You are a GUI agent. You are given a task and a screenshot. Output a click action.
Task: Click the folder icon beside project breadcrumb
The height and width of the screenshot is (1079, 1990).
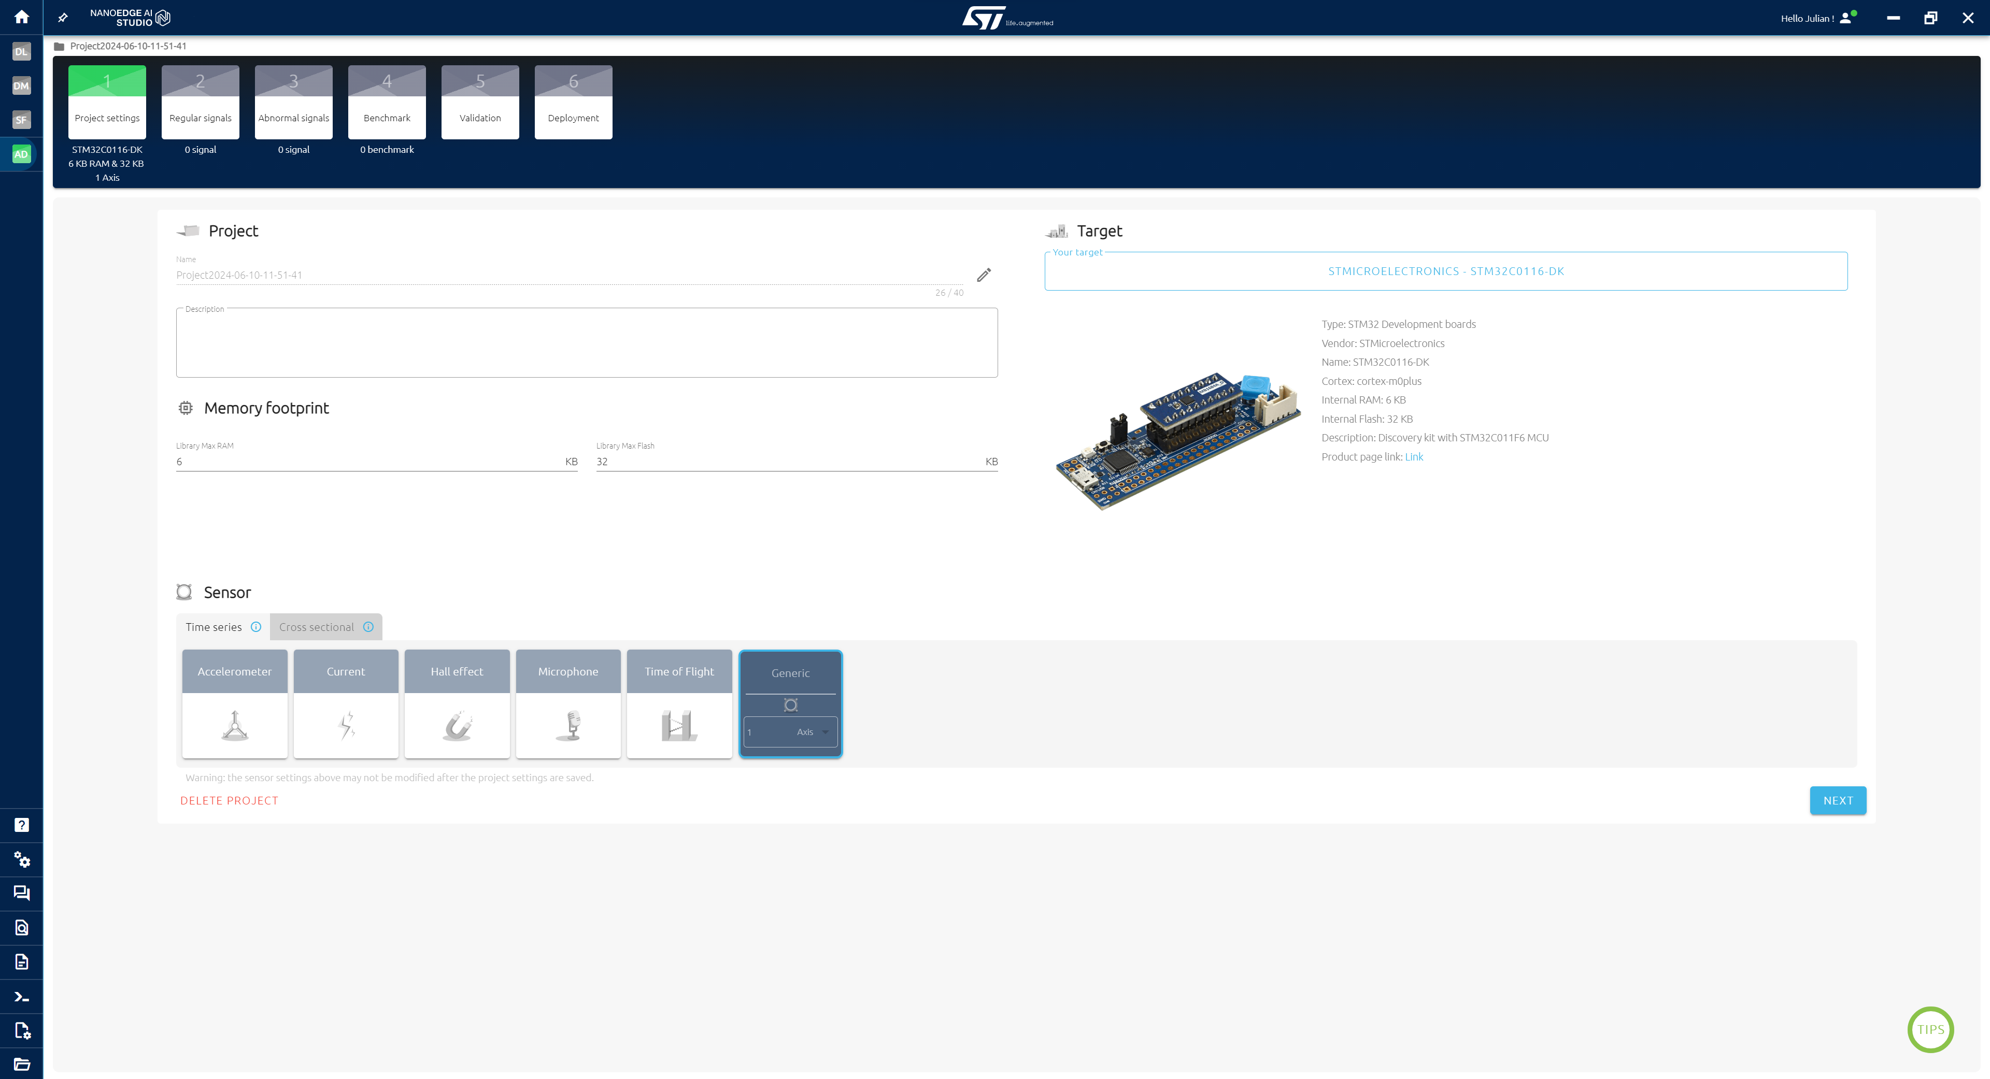pos(60,46)
